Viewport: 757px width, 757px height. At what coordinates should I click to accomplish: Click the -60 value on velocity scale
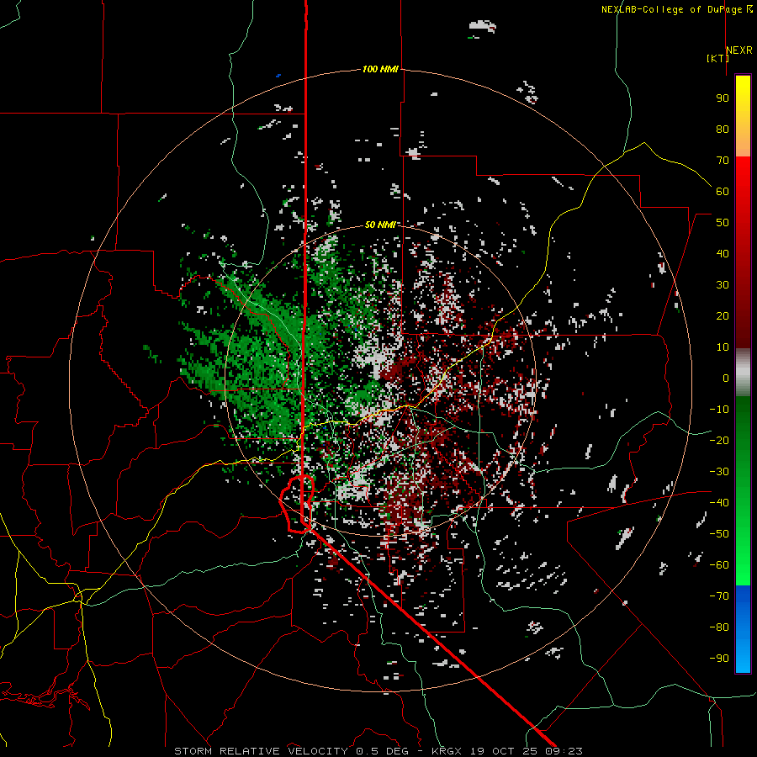point(719,565)
